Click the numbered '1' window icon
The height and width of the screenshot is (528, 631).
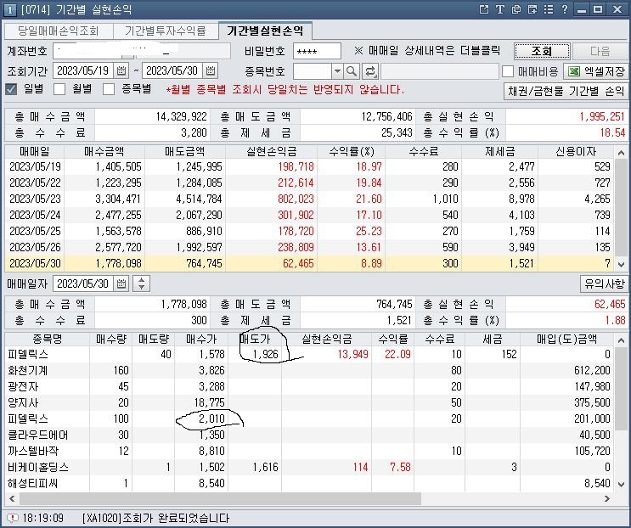[x=9, y=9]
